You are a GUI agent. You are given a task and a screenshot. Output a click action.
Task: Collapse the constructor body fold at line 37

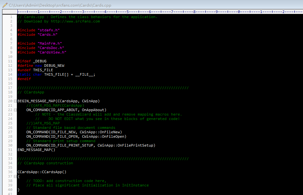tap(15, 177)
